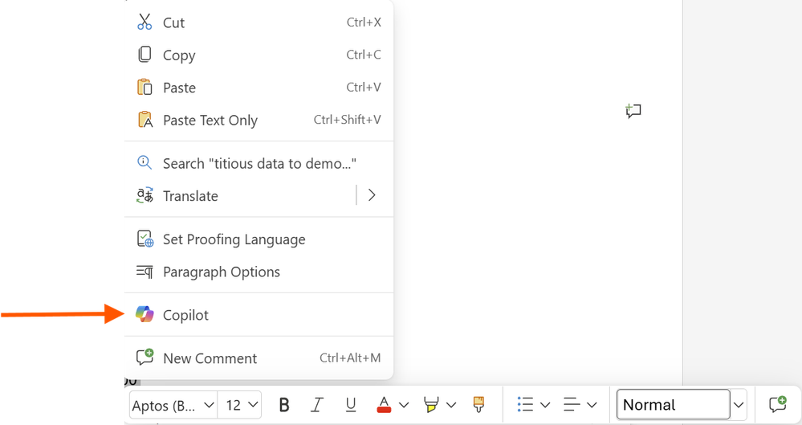The image size is (802, 425).
Task: Click the bullet list icon
Action: click(526, 405)
